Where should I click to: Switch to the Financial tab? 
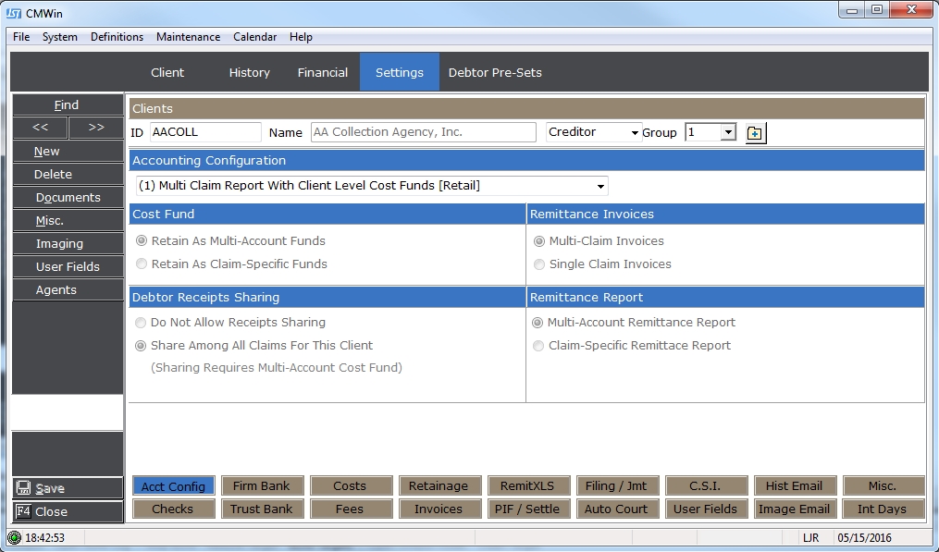(322, 72)
